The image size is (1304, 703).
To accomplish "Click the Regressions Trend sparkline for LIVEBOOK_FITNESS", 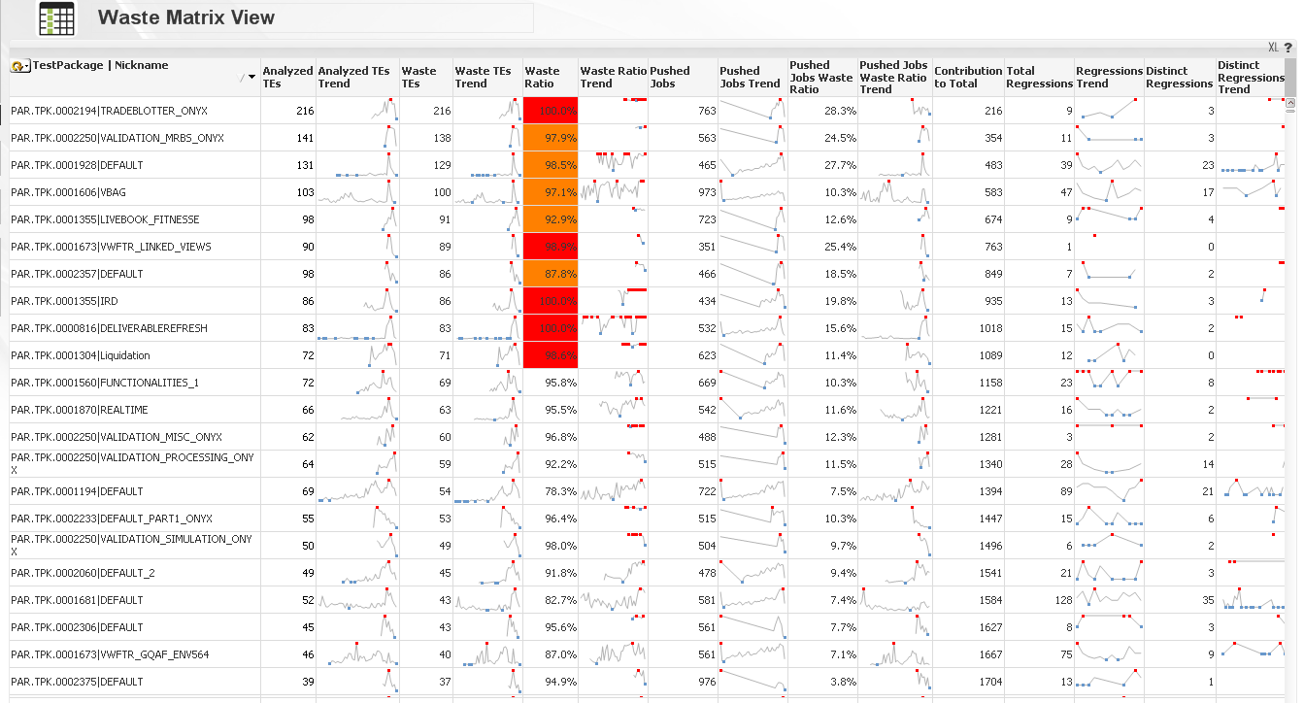I will point(1109,219).
